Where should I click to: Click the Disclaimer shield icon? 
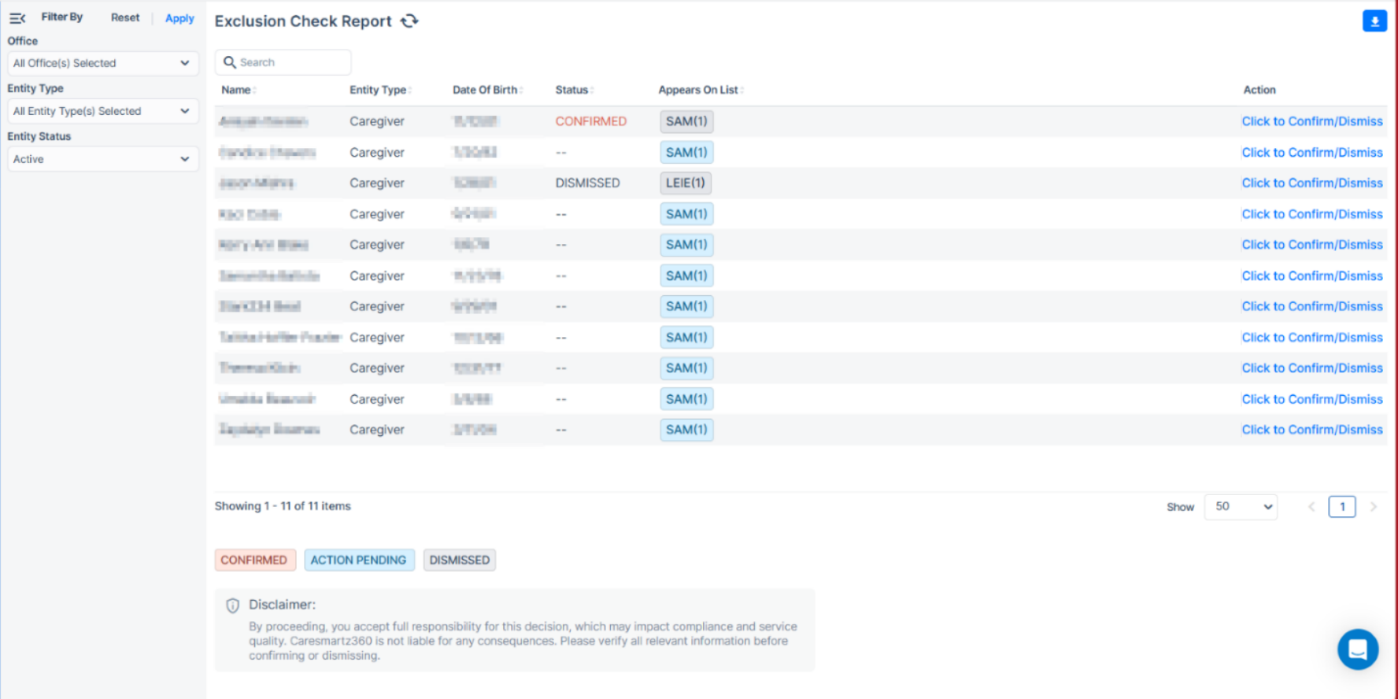click(232, 605)
